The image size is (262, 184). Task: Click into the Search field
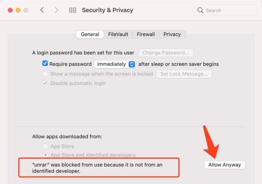pyautogui.click(x=225, y=11)
